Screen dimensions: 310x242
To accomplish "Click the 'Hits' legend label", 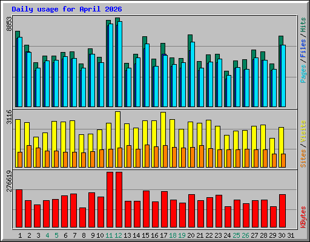I will pyautogui.click(x=303, y=25).
